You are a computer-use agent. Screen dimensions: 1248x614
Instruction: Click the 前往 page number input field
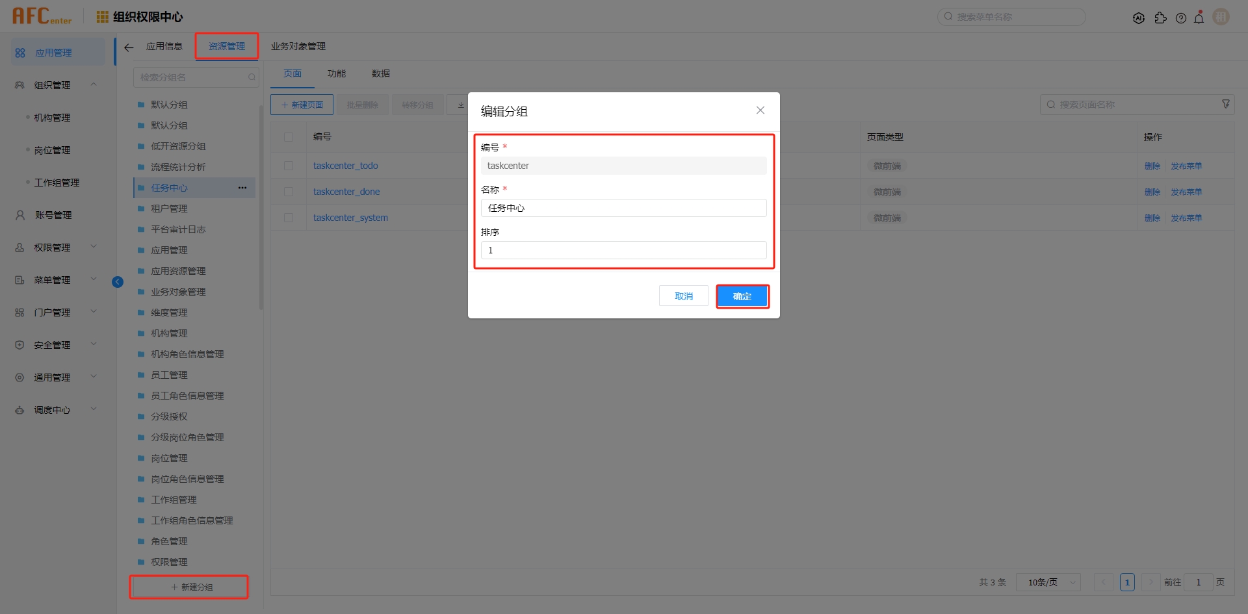pos(1199,582)
